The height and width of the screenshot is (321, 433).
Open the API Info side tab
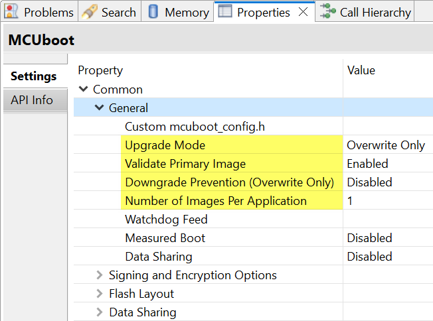pyautogui.click(x=35, y=100)
